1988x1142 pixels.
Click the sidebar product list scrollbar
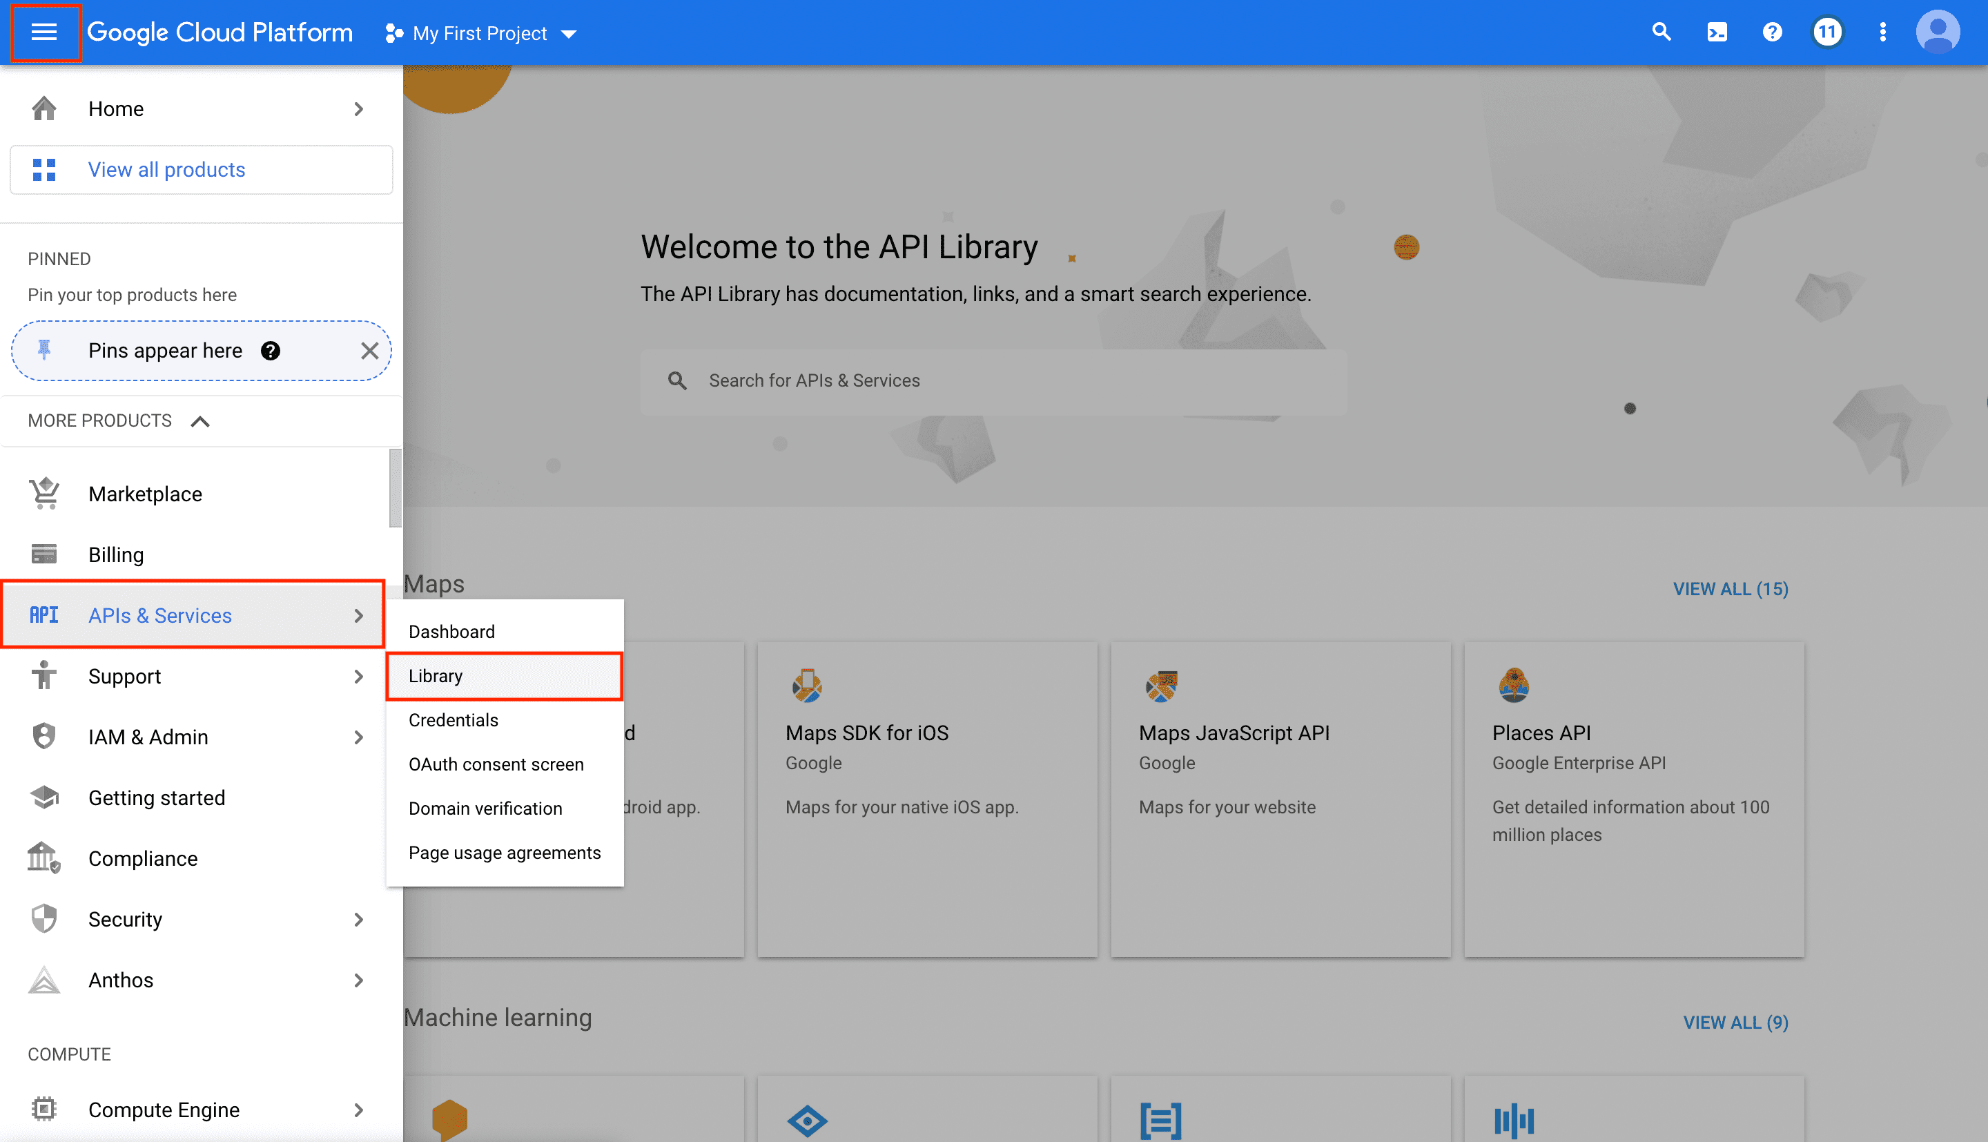point(395,488)
